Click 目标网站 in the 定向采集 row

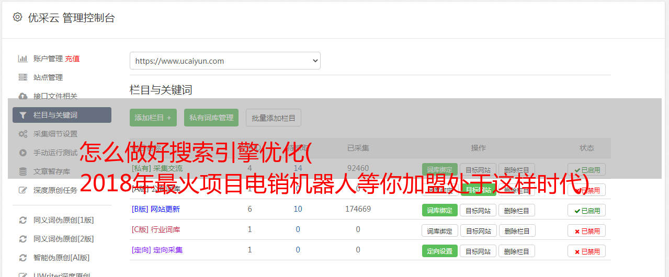pos(478,251)
